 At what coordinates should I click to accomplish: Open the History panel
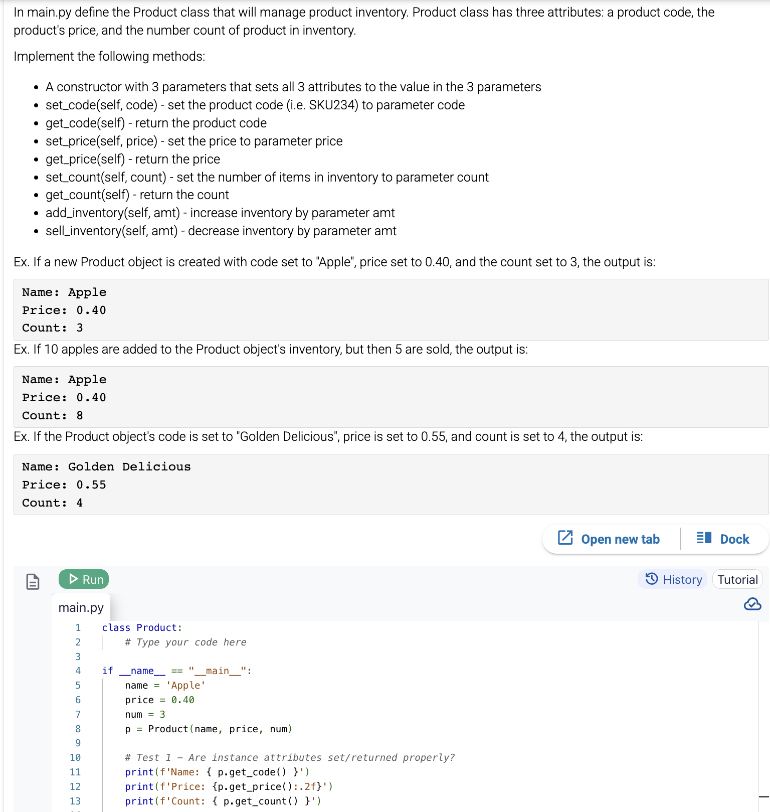click(673, 579)
